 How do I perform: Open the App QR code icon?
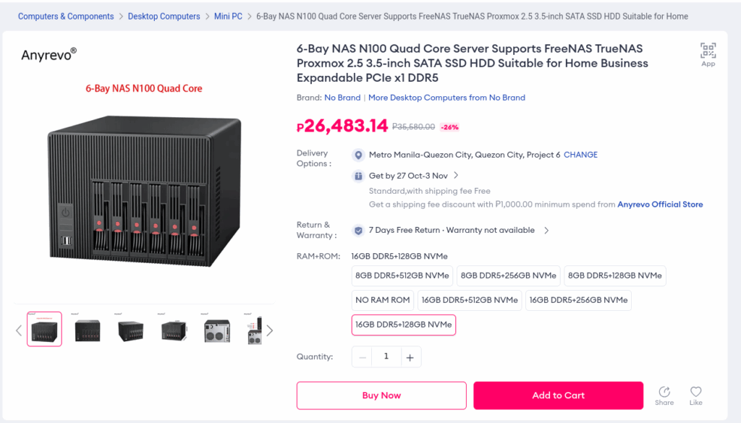pyautogui.click(x=708, y=52)
